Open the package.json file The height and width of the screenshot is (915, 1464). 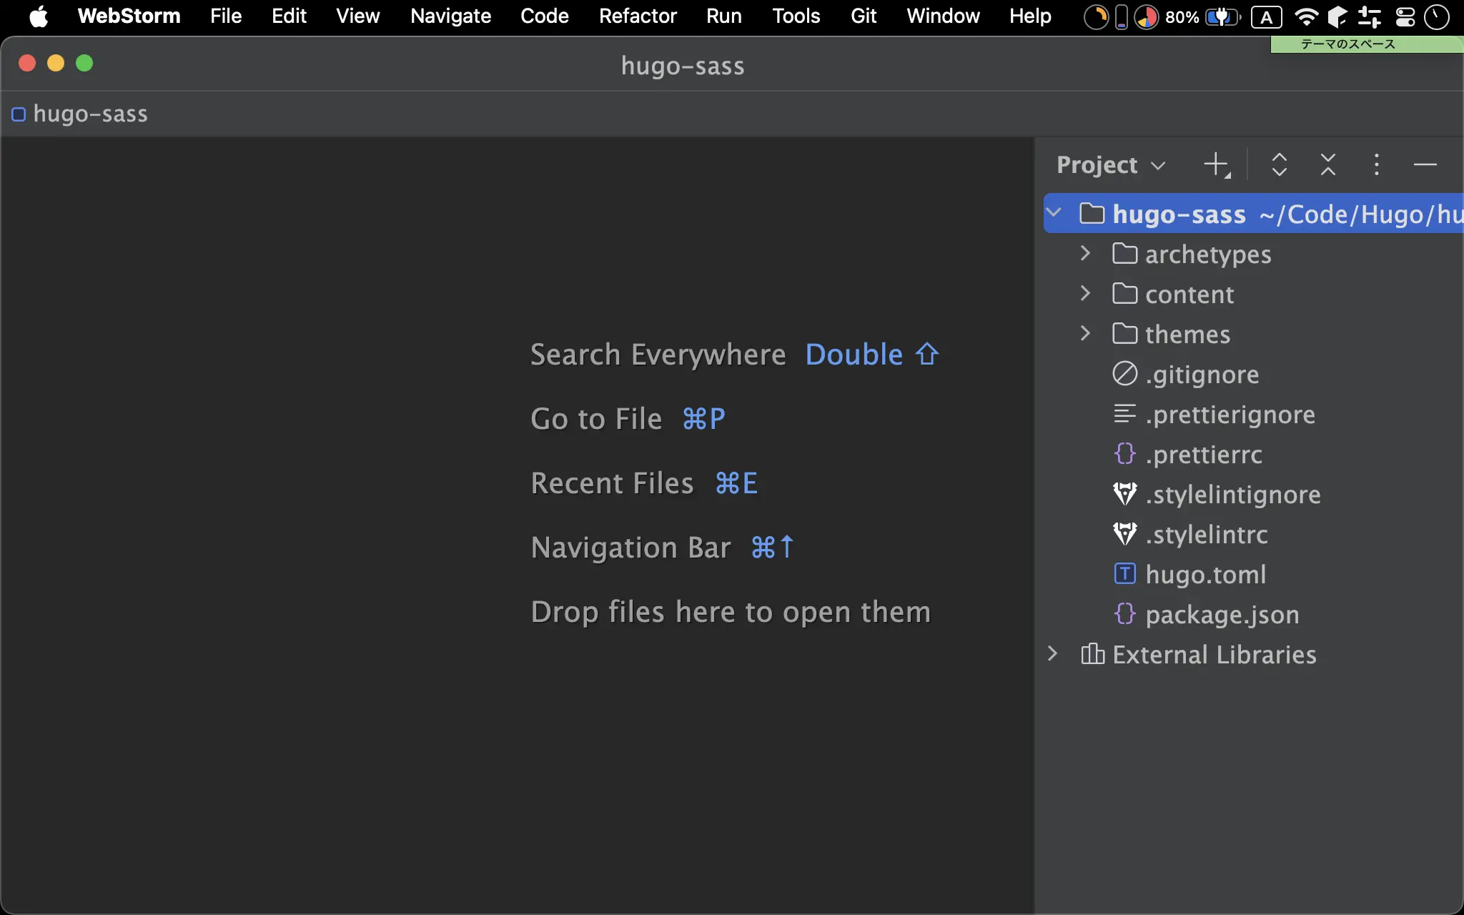(1222, 615)
